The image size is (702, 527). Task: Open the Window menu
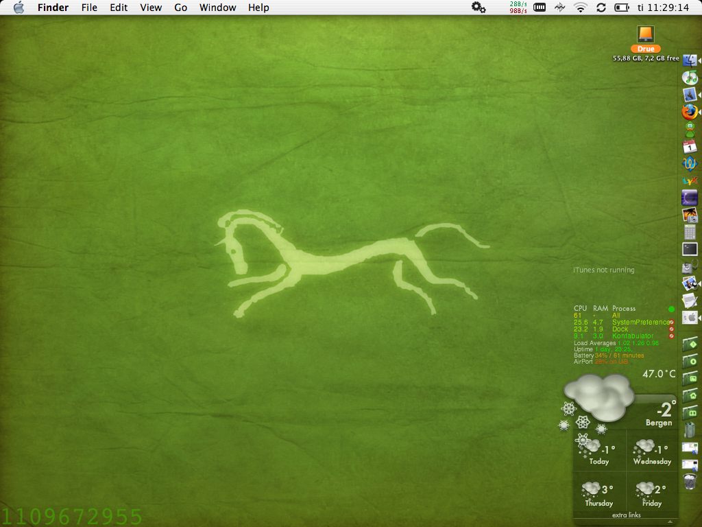(217, 8)
